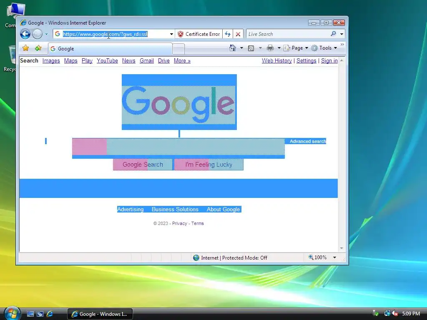Open the About Google footer link
This screenshot has width=427, height=320.
tap(224, 209)
